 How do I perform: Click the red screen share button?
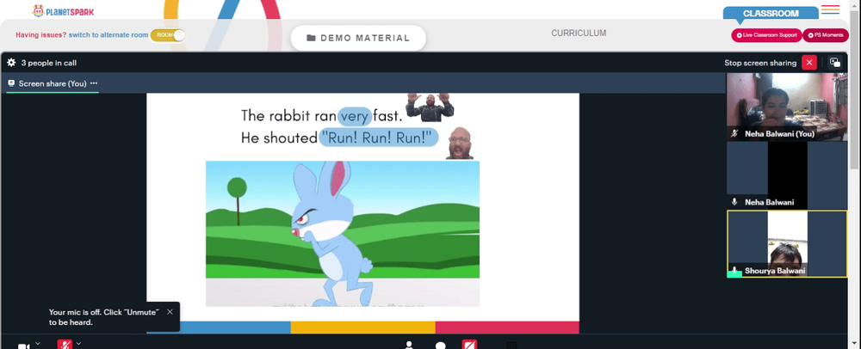[469, 345]
